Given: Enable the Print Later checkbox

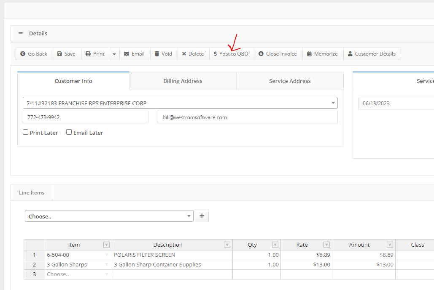Looking at the screenshot, I should click(25, 132).
